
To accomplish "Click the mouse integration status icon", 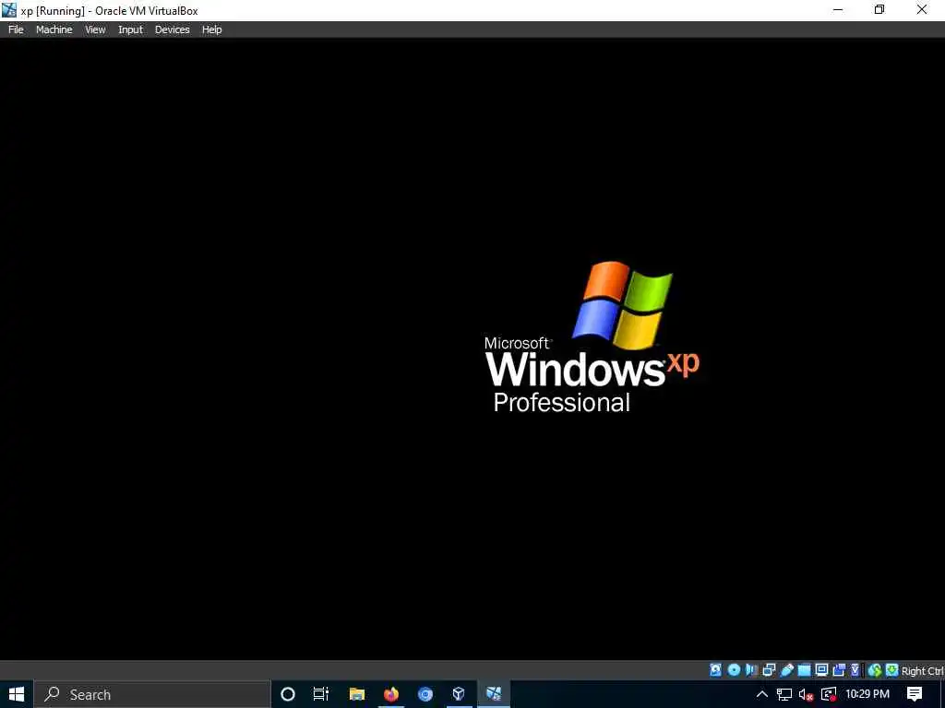I will point(875,670).
